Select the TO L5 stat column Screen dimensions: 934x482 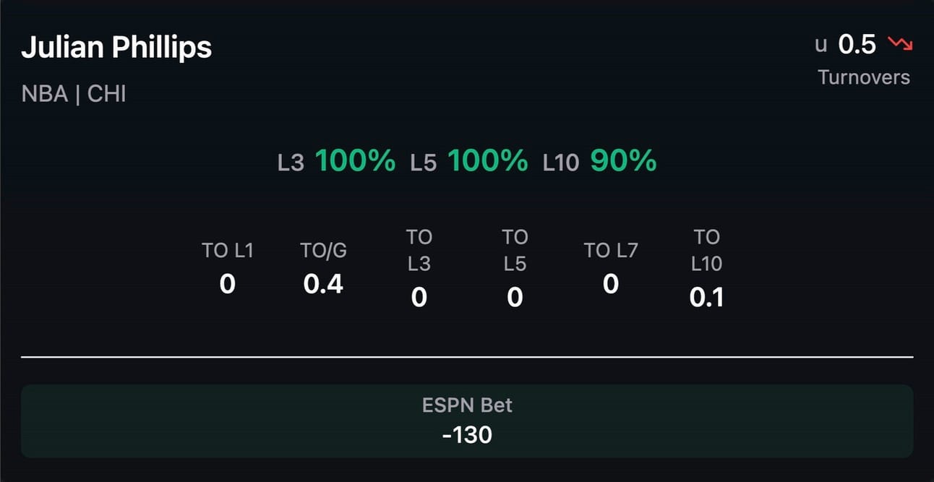(515, 268)
